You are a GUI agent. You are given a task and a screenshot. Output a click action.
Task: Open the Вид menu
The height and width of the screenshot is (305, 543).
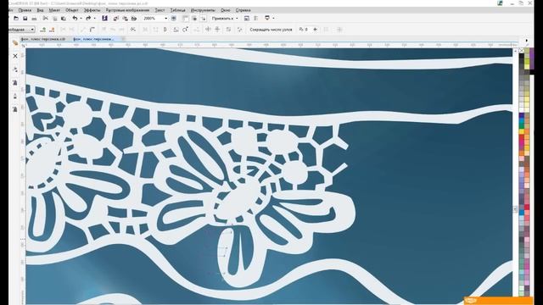click(40, 10)
